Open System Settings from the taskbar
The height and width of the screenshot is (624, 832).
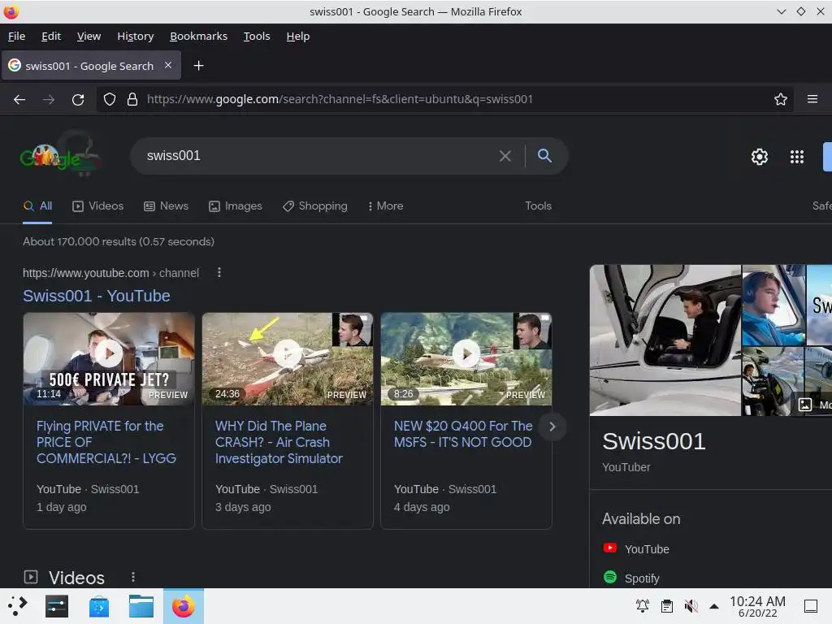click(57, 606)
